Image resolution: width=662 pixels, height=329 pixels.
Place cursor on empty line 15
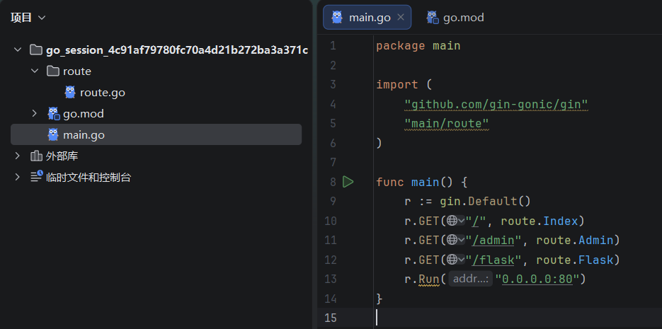pyautogui.click(x=496, y=318)
